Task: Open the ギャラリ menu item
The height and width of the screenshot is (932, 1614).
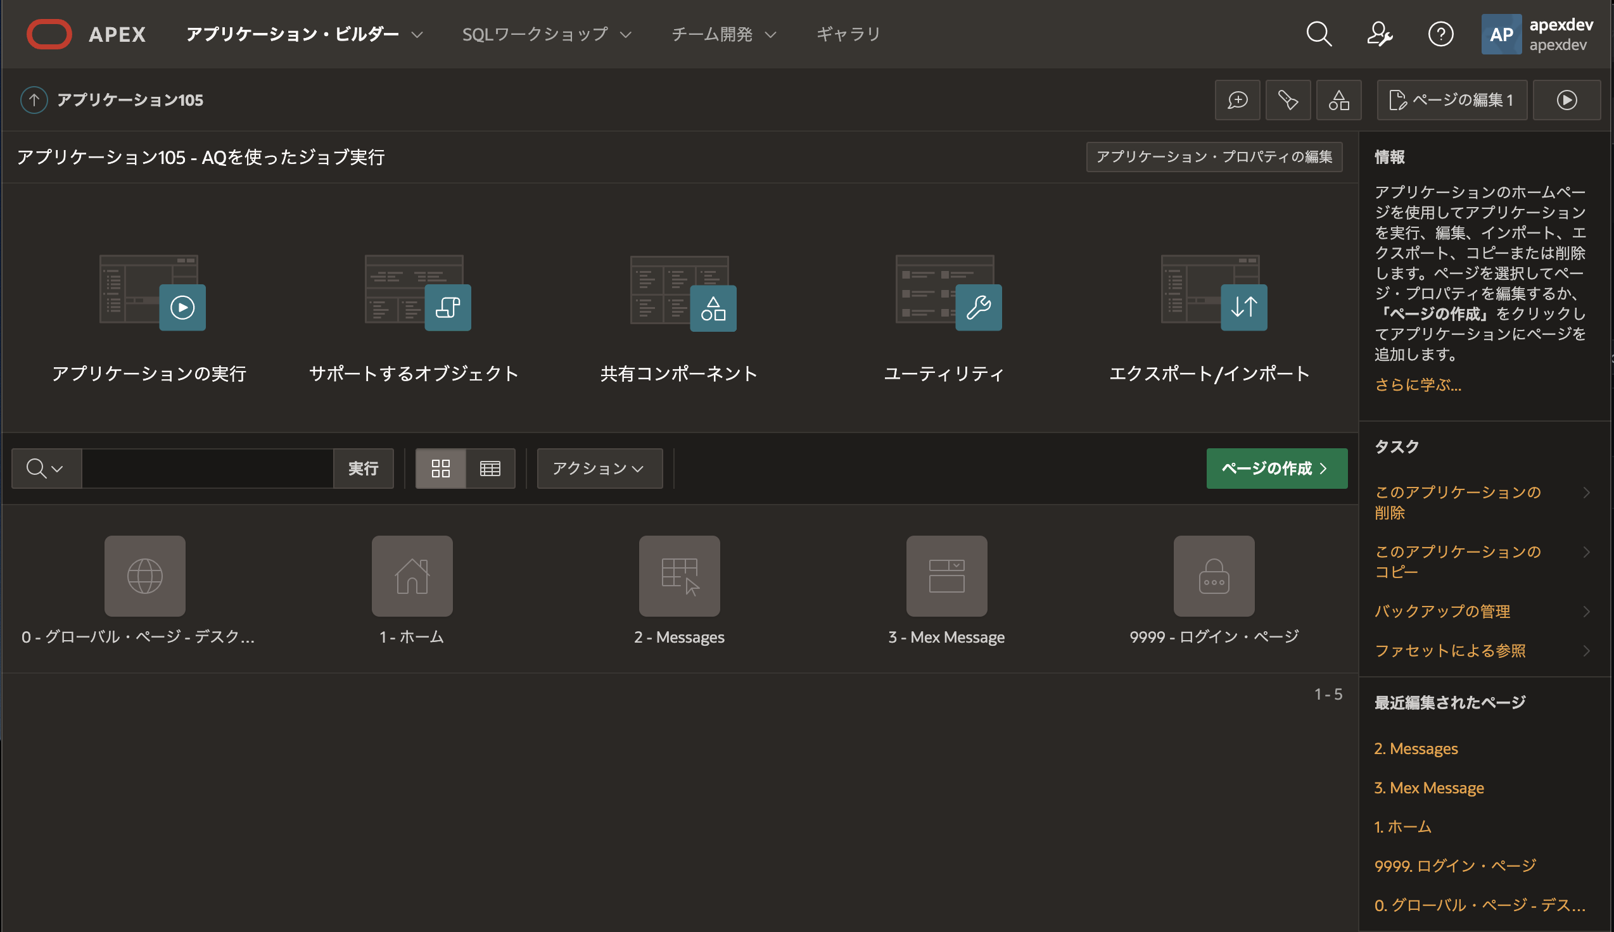Action: [x=848, y=34]
